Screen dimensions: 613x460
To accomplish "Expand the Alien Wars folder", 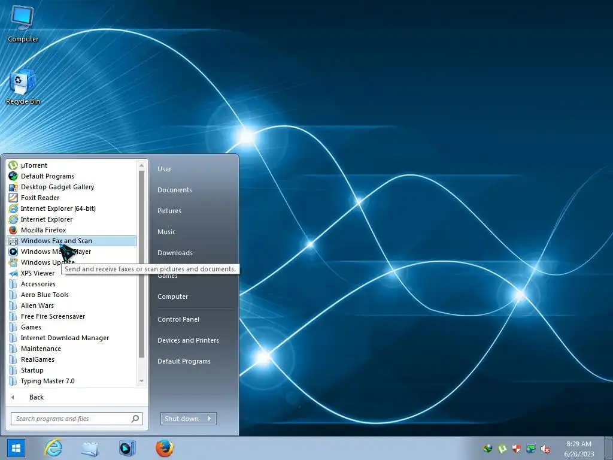I will coord(72,305).
